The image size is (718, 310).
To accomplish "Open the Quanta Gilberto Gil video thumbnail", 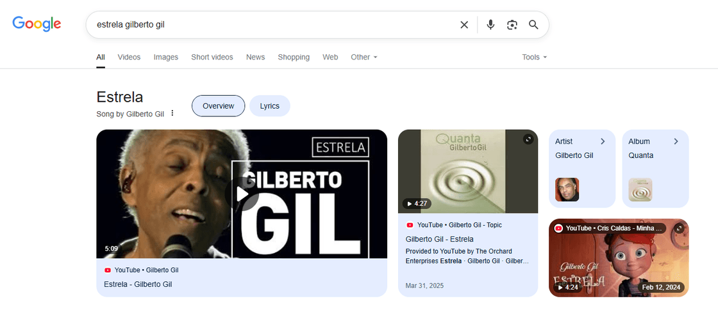I will (x=468, y=171).
